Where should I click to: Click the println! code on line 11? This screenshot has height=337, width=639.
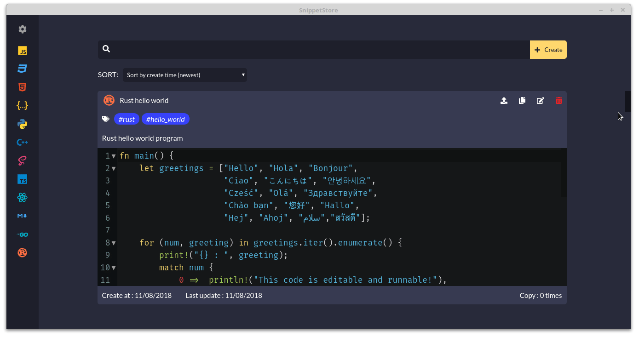click(x=328, y=280)
